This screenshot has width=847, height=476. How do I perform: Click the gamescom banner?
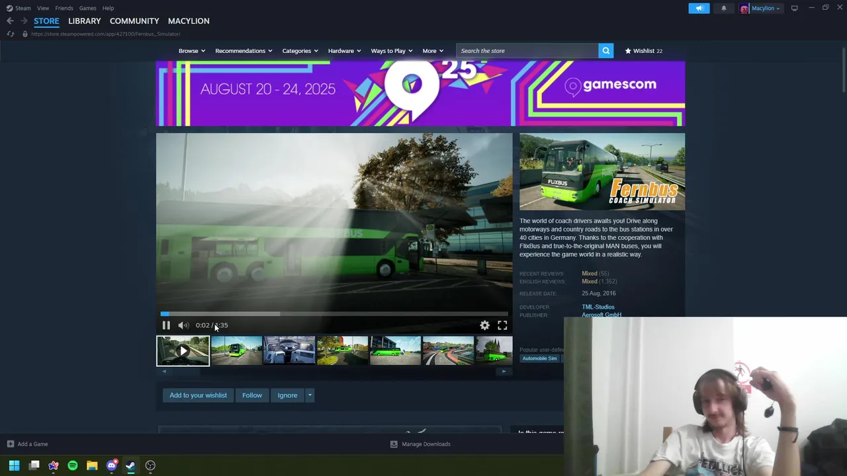(420, 93)
